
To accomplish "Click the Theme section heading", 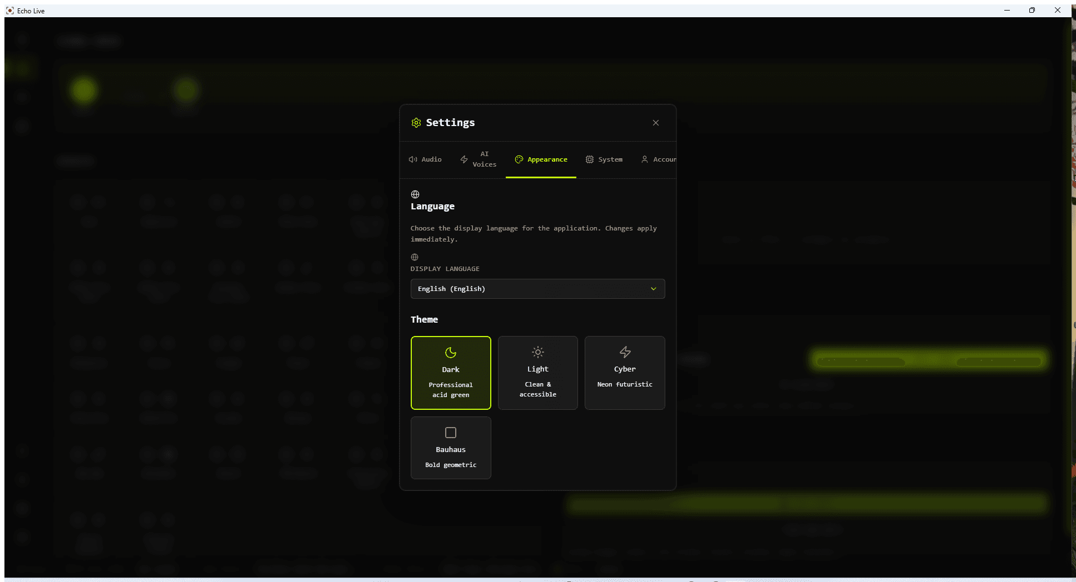I will tap(424, 319).
